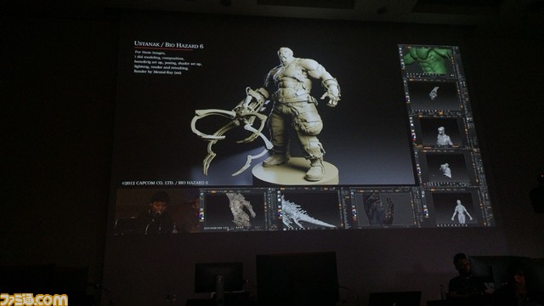The image size is (544, 306).
Task: Click the 2012 CAPCOM copyright line
Action: (165, 183)
